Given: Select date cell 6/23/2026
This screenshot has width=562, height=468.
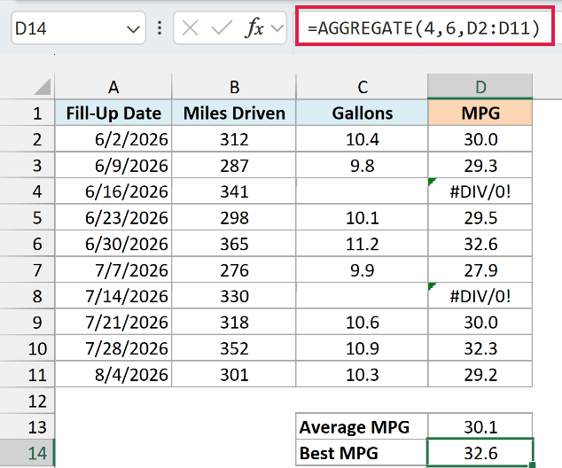Looking at the screenshot, I should (113, 217).
